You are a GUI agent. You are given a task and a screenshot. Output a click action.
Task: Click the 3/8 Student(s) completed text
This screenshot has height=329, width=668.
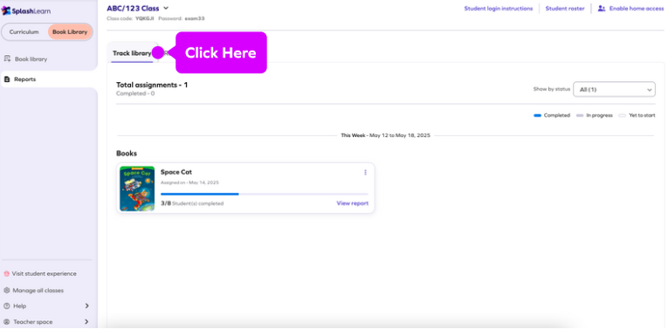[192, 203]
